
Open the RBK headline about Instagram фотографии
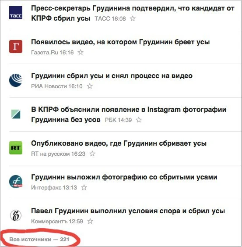click(x=129, y=115)
